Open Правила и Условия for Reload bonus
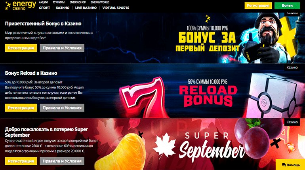 [62, 108]
